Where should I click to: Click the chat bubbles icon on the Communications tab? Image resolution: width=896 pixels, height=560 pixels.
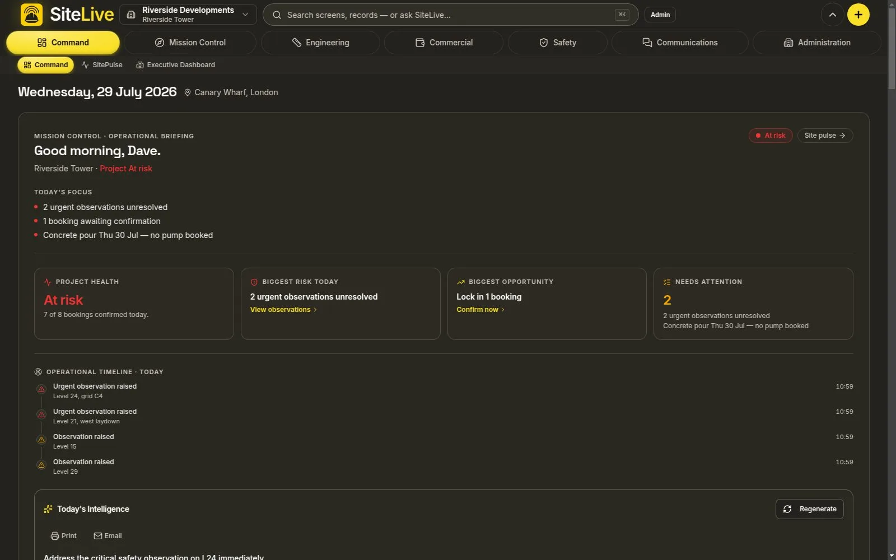(x=647, y=43)
